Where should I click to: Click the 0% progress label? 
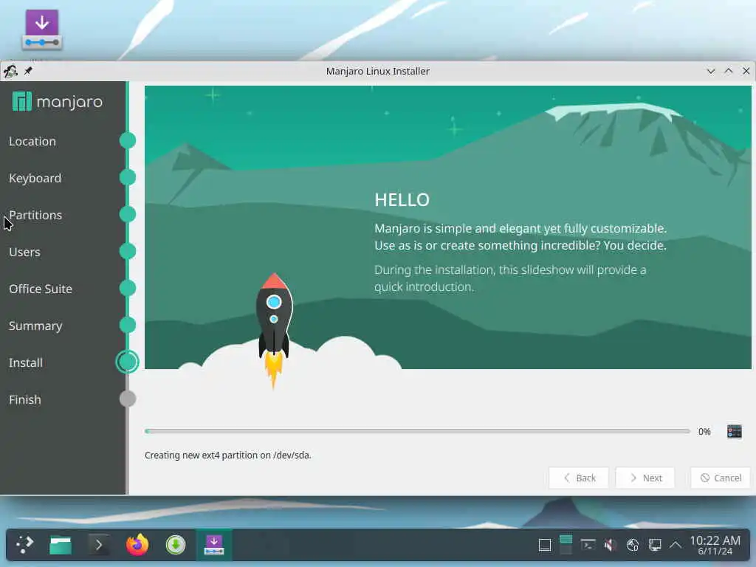pos(704,431)
